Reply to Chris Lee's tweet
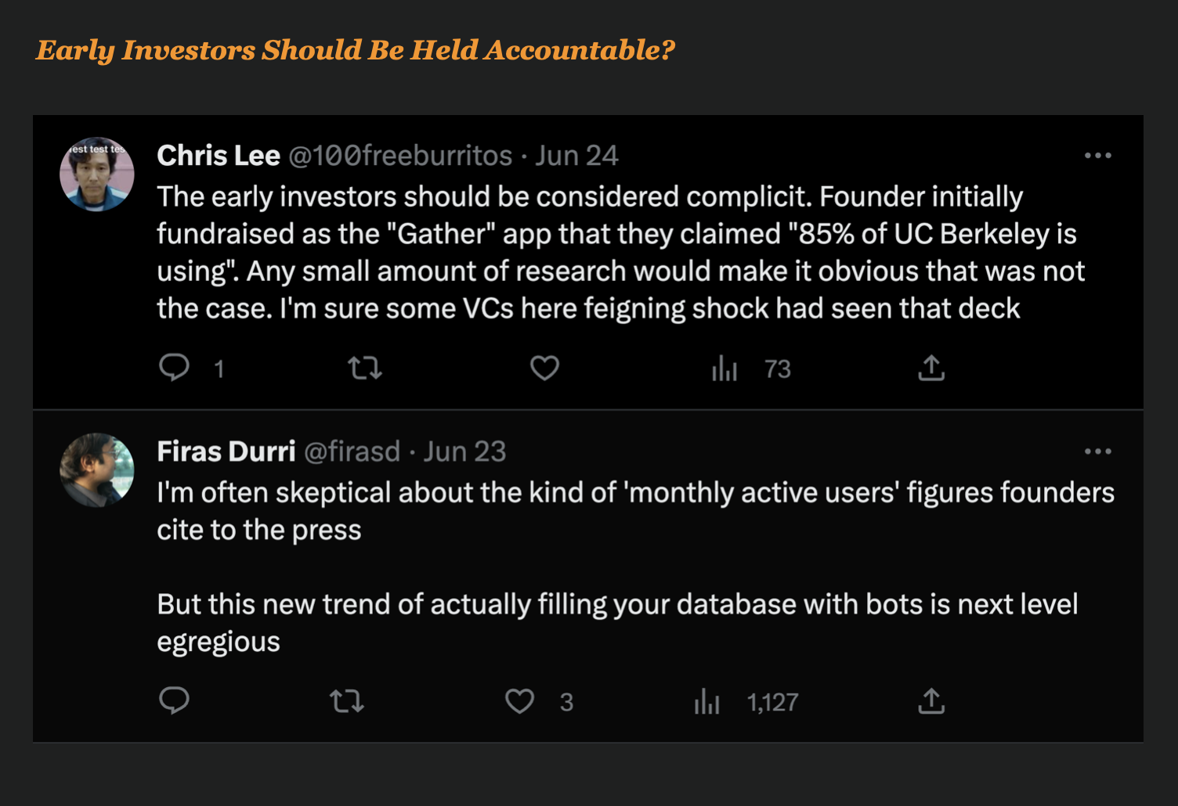 174,368
